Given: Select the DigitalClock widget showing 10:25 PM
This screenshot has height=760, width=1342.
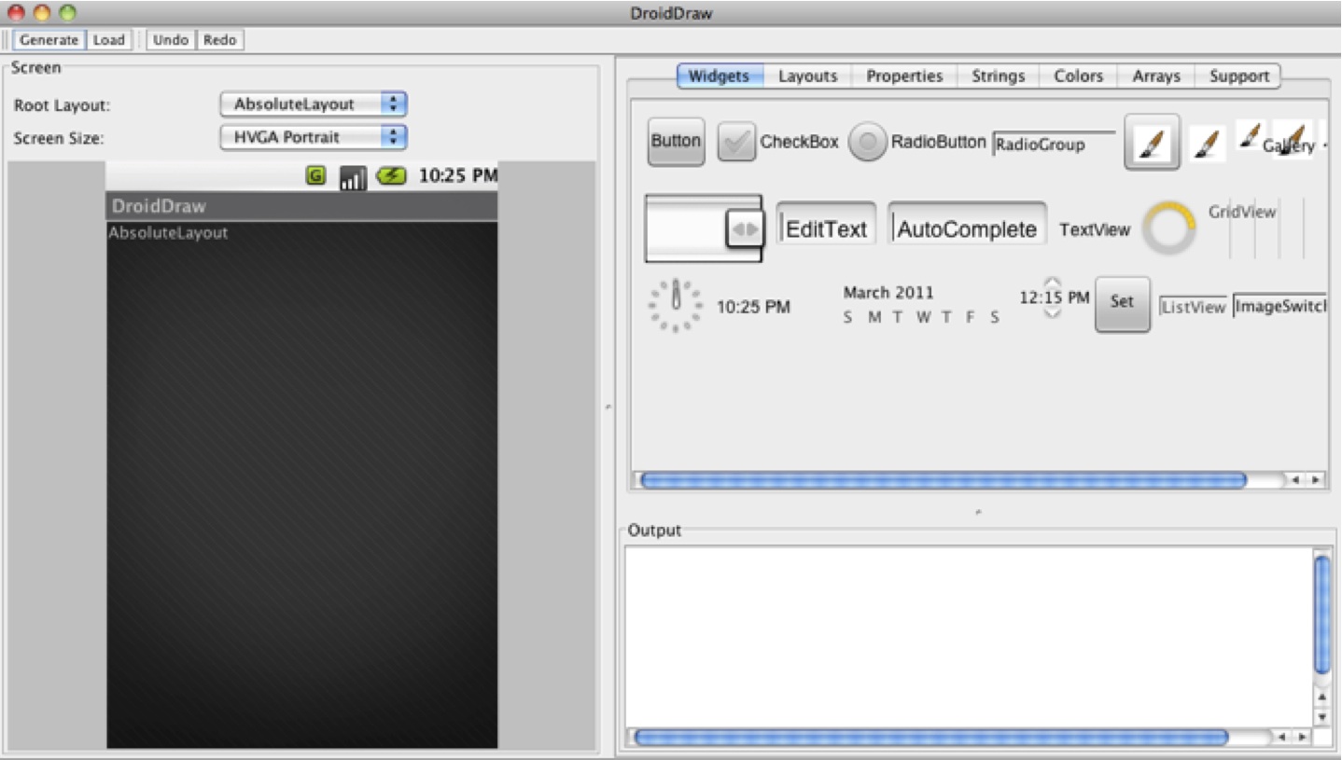Looking at the screenshot, I should [x=753, y=307].
